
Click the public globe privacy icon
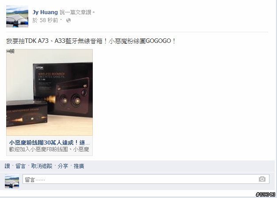pos(68,20)
